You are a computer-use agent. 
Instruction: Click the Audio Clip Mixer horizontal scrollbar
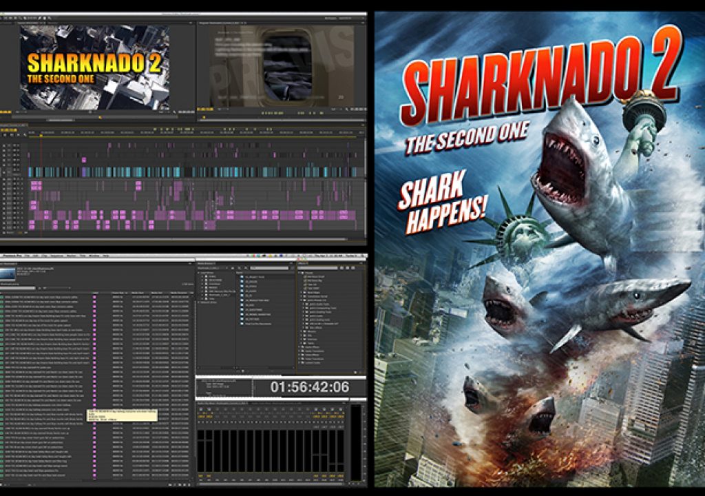pyautogui.click(x=273, y=485)
